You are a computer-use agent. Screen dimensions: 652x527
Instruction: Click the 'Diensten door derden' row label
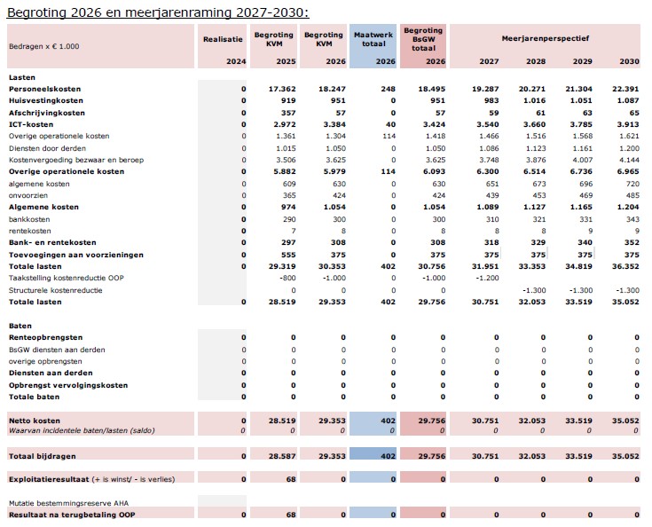43,148
